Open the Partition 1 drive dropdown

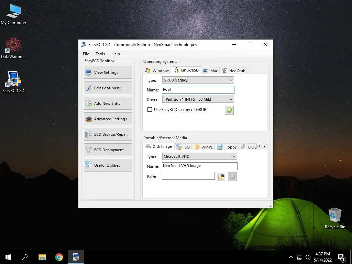pos(198,99)
